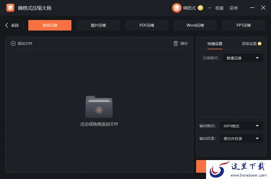Click 清空 to clear the file list
This screenshot has width=271, height=179.
point(184,44)
